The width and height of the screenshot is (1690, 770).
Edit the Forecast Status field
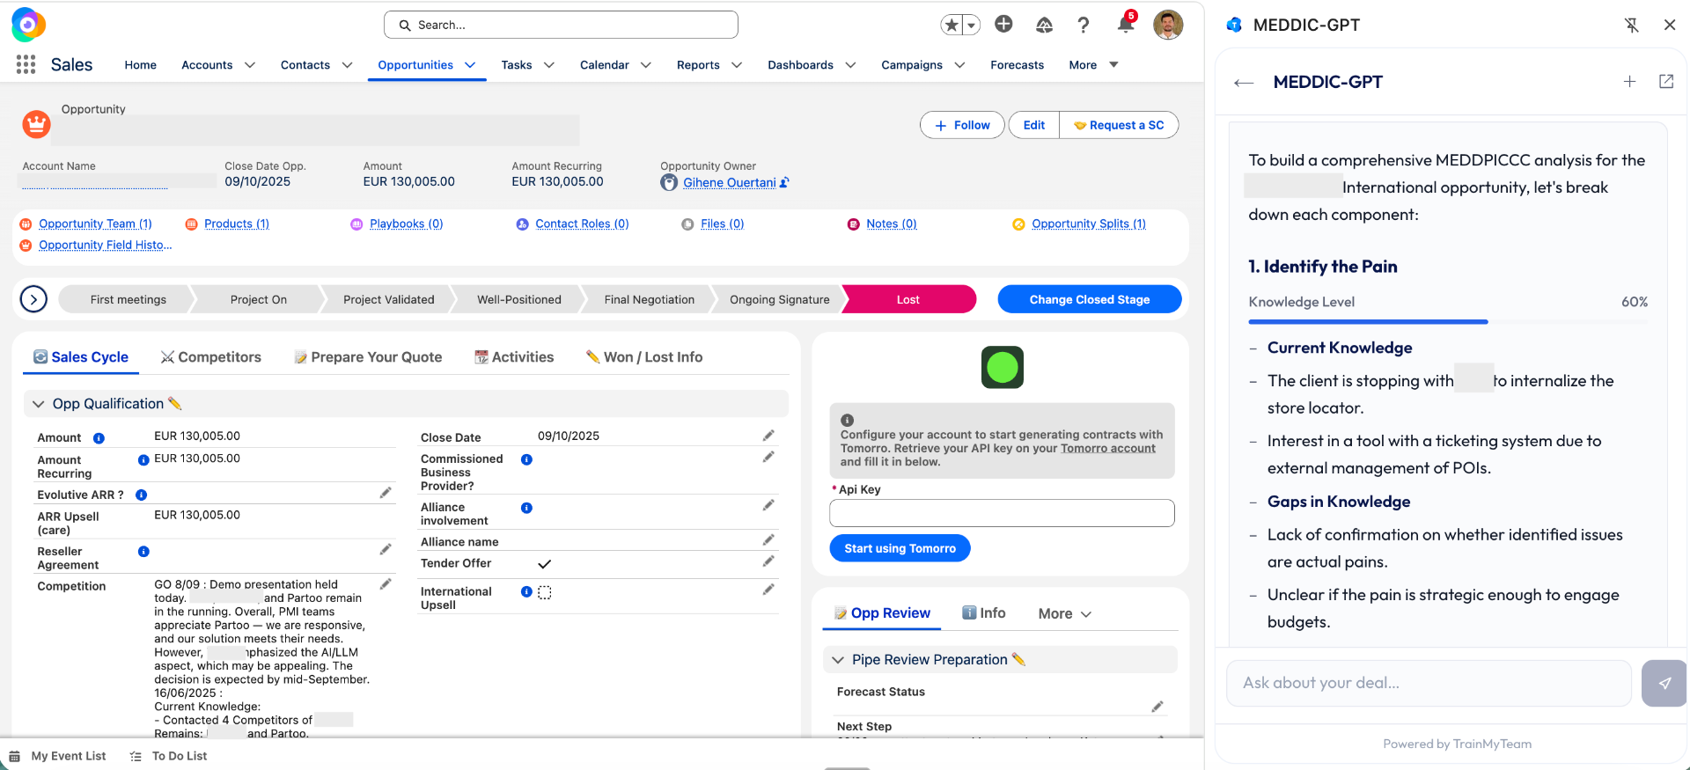pos(1157,706)
